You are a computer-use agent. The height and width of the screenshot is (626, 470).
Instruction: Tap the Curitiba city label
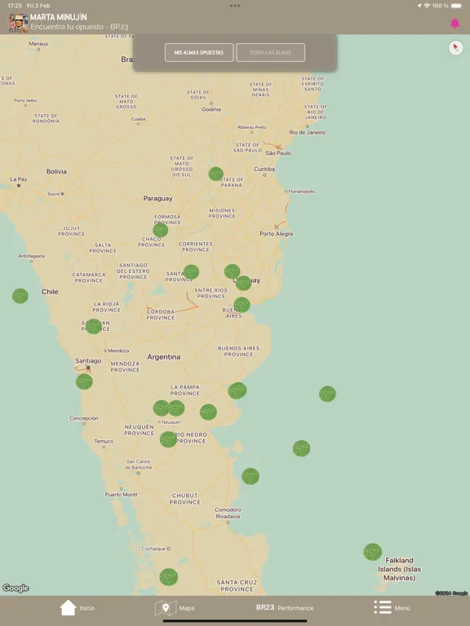point(264,170)
